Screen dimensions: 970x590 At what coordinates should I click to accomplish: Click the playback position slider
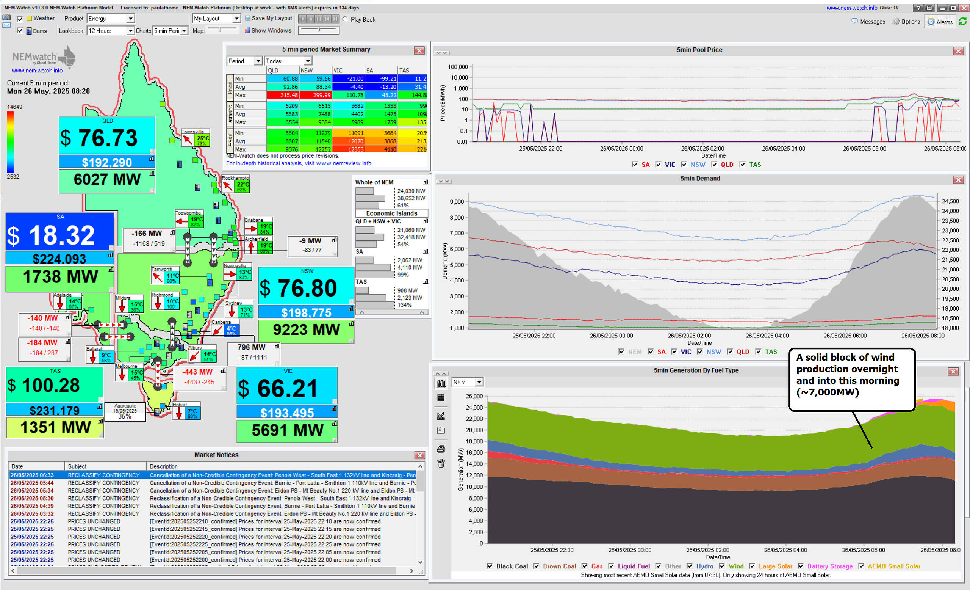point(319,30)
